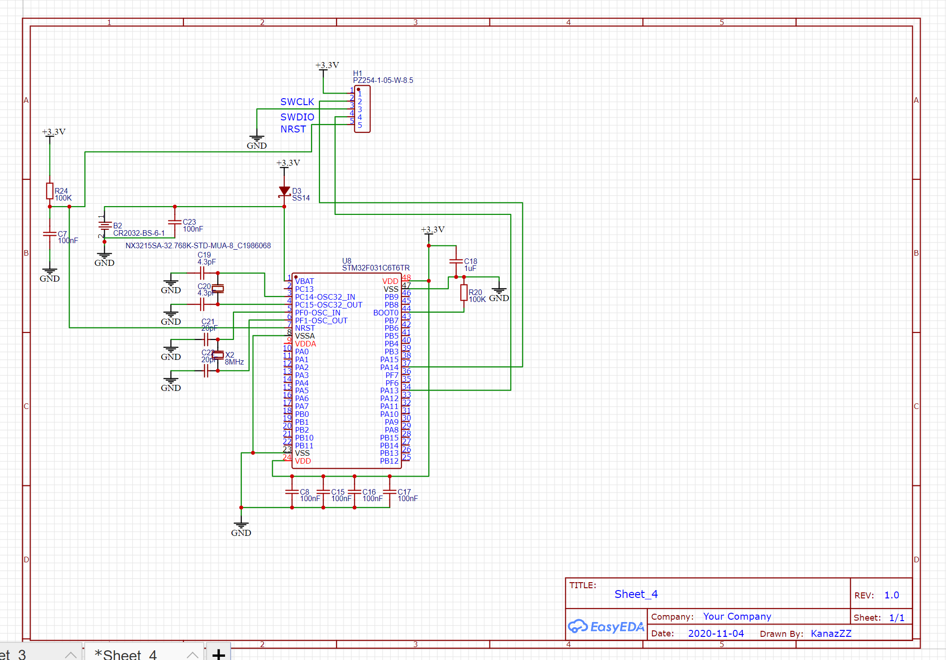Click the BOOT0 pin label on U8

(386, 313)
